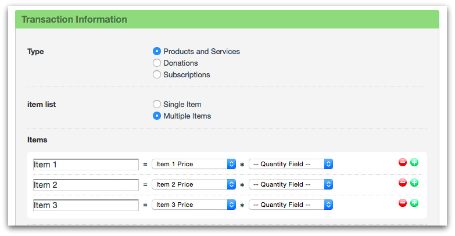The image size is (455, 236).
Task: Click into the Item 1 name field
Action: click(x=86, y=165)
